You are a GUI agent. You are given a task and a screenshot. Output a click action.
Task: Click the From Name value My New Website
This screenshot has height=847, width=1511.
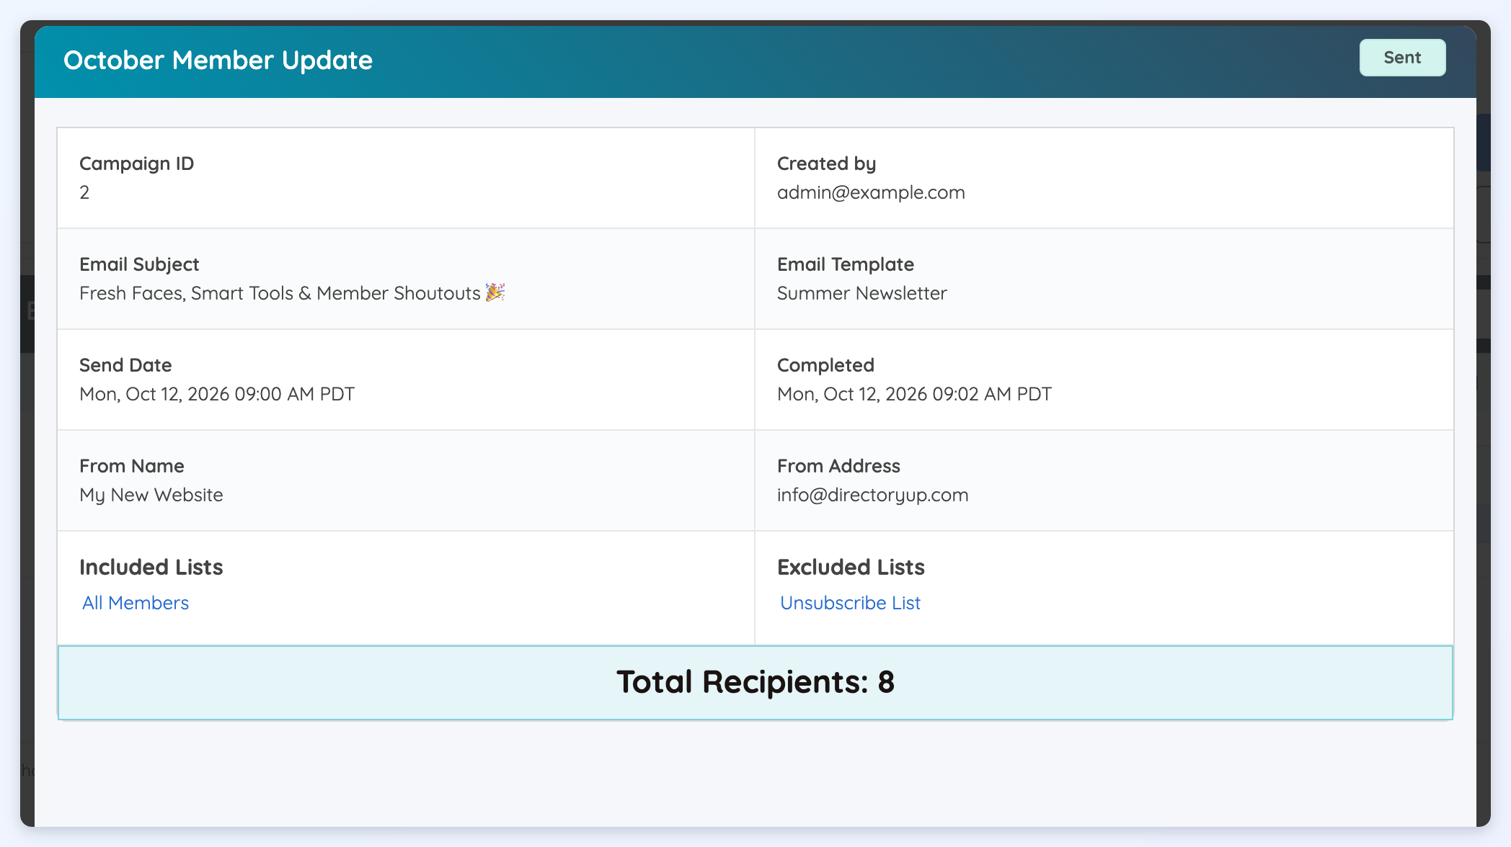click(151, 495)
